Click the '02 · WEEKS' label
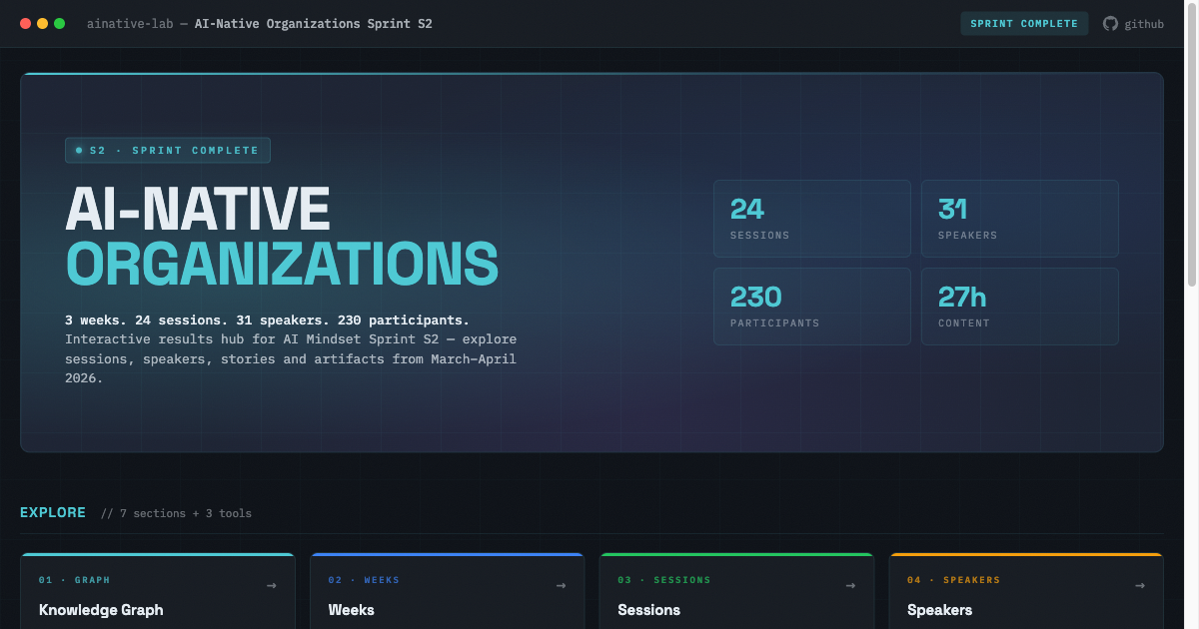This screenshot has height=629, width=1199. [364, 580]
